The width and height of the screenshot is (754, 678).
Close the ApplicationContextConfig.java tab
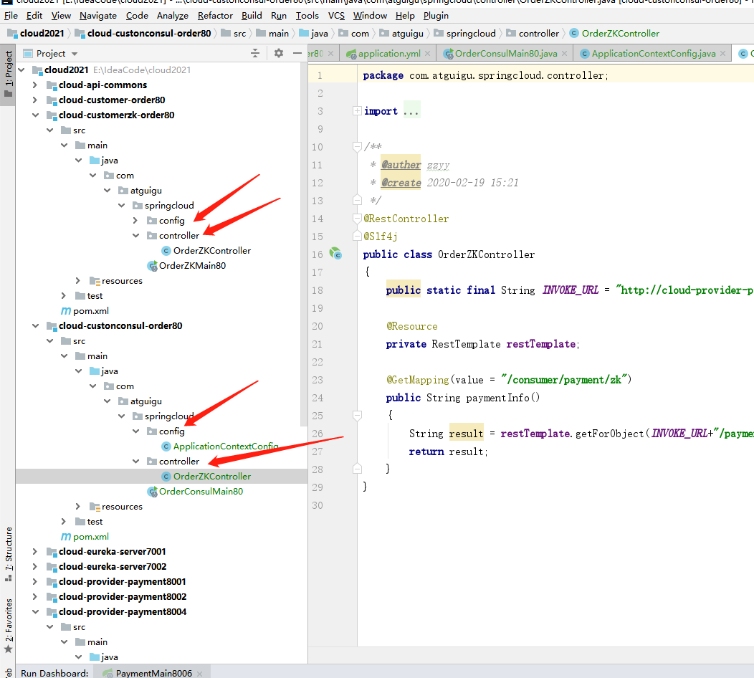click(x=722, y=53)
